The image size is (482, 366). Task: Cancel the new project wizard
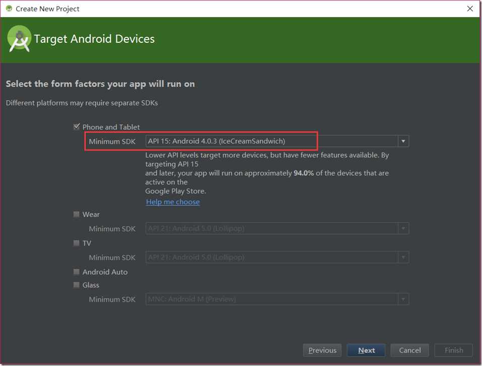point(410,350)
